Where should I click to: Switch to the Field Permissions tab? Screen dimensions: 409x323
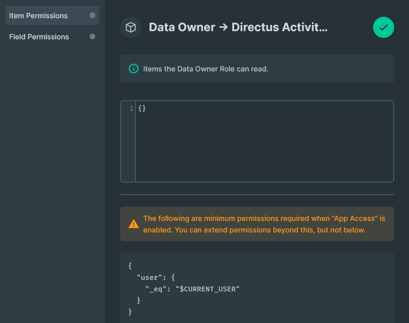(x=39, y=36)
